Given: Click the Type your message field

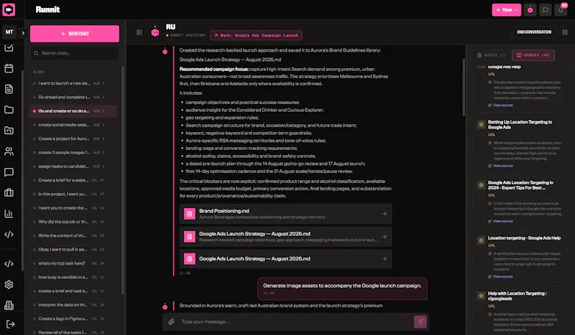Looking at the screenshot, I should [x=295, y=322].
